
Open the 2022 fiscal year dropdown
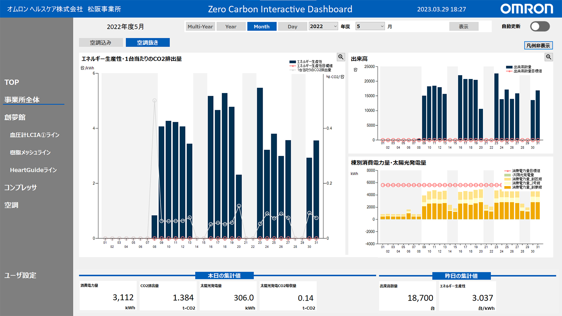point(323,26)
